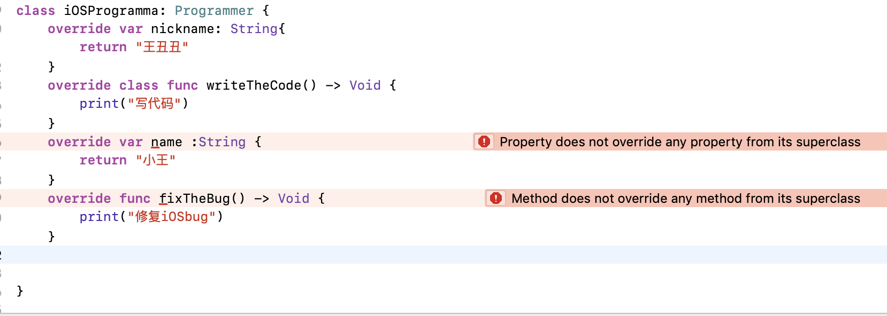The height and width of the screenshot is (316, 887).
Task: Click the red error icon for property override
Action: tap(484, 141)
